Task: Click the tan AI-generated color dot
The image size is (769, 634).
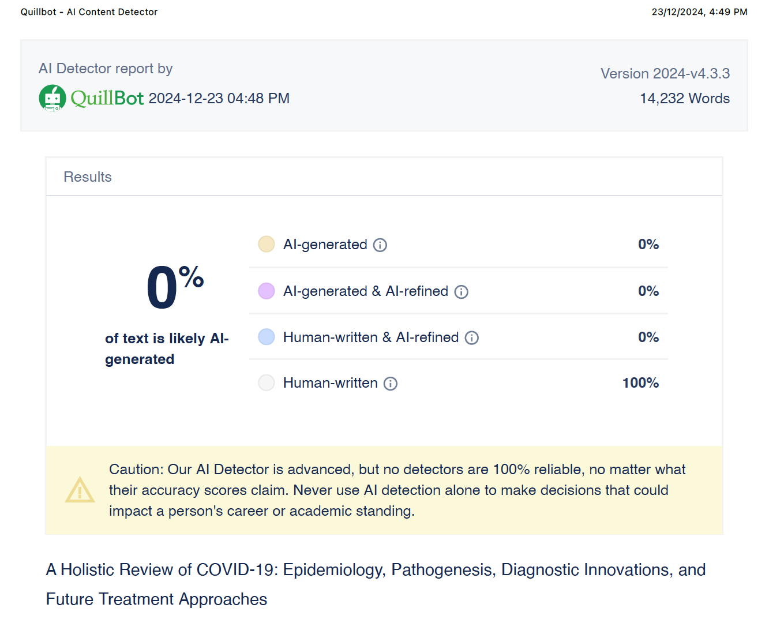Action: click(x=267, y=245)
